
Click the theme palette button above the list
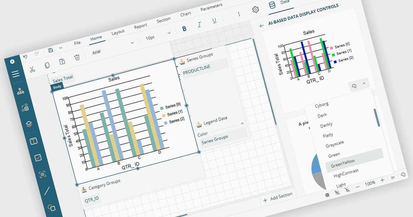coord(354,86)
